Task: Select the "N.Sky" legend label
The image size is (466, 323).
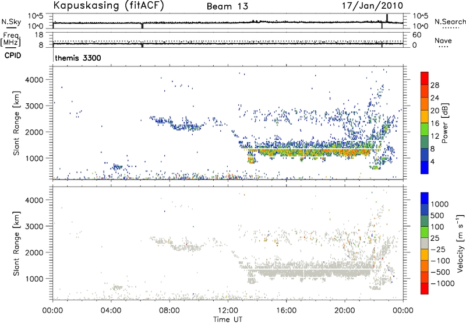Action: [x=11, y=22]
